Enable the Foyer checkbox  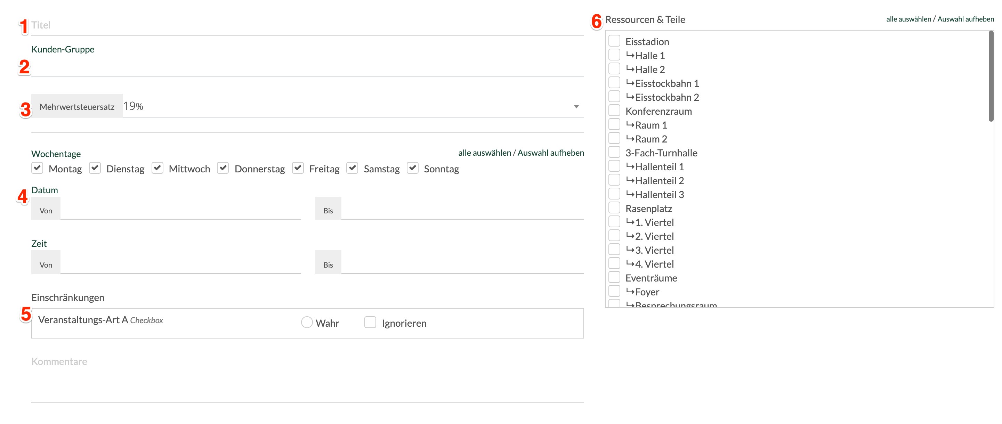tap(614, 291)
